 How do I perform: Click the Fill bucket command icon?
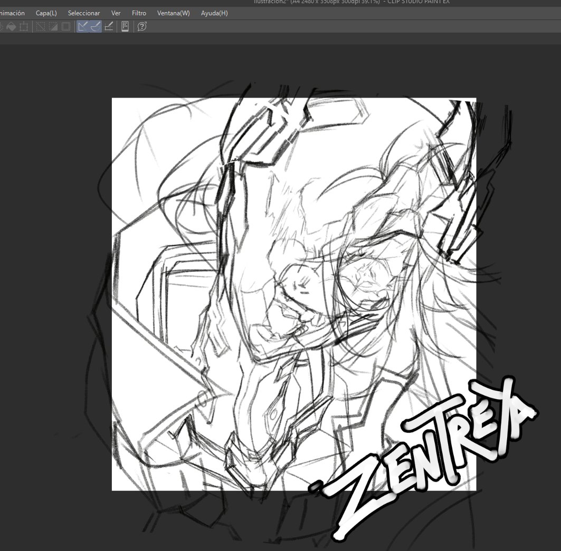click(x=12, y=26)
